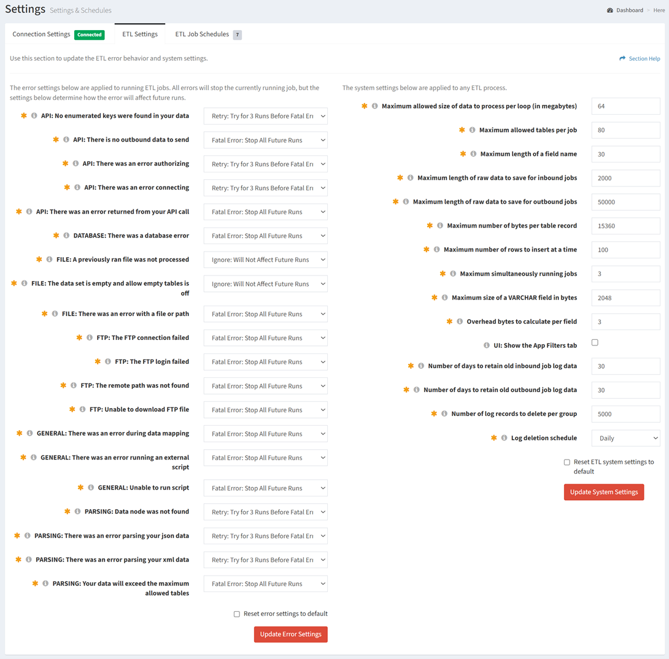
Task: Open the ETL Job Schedules tab
Action: (202, 34)
